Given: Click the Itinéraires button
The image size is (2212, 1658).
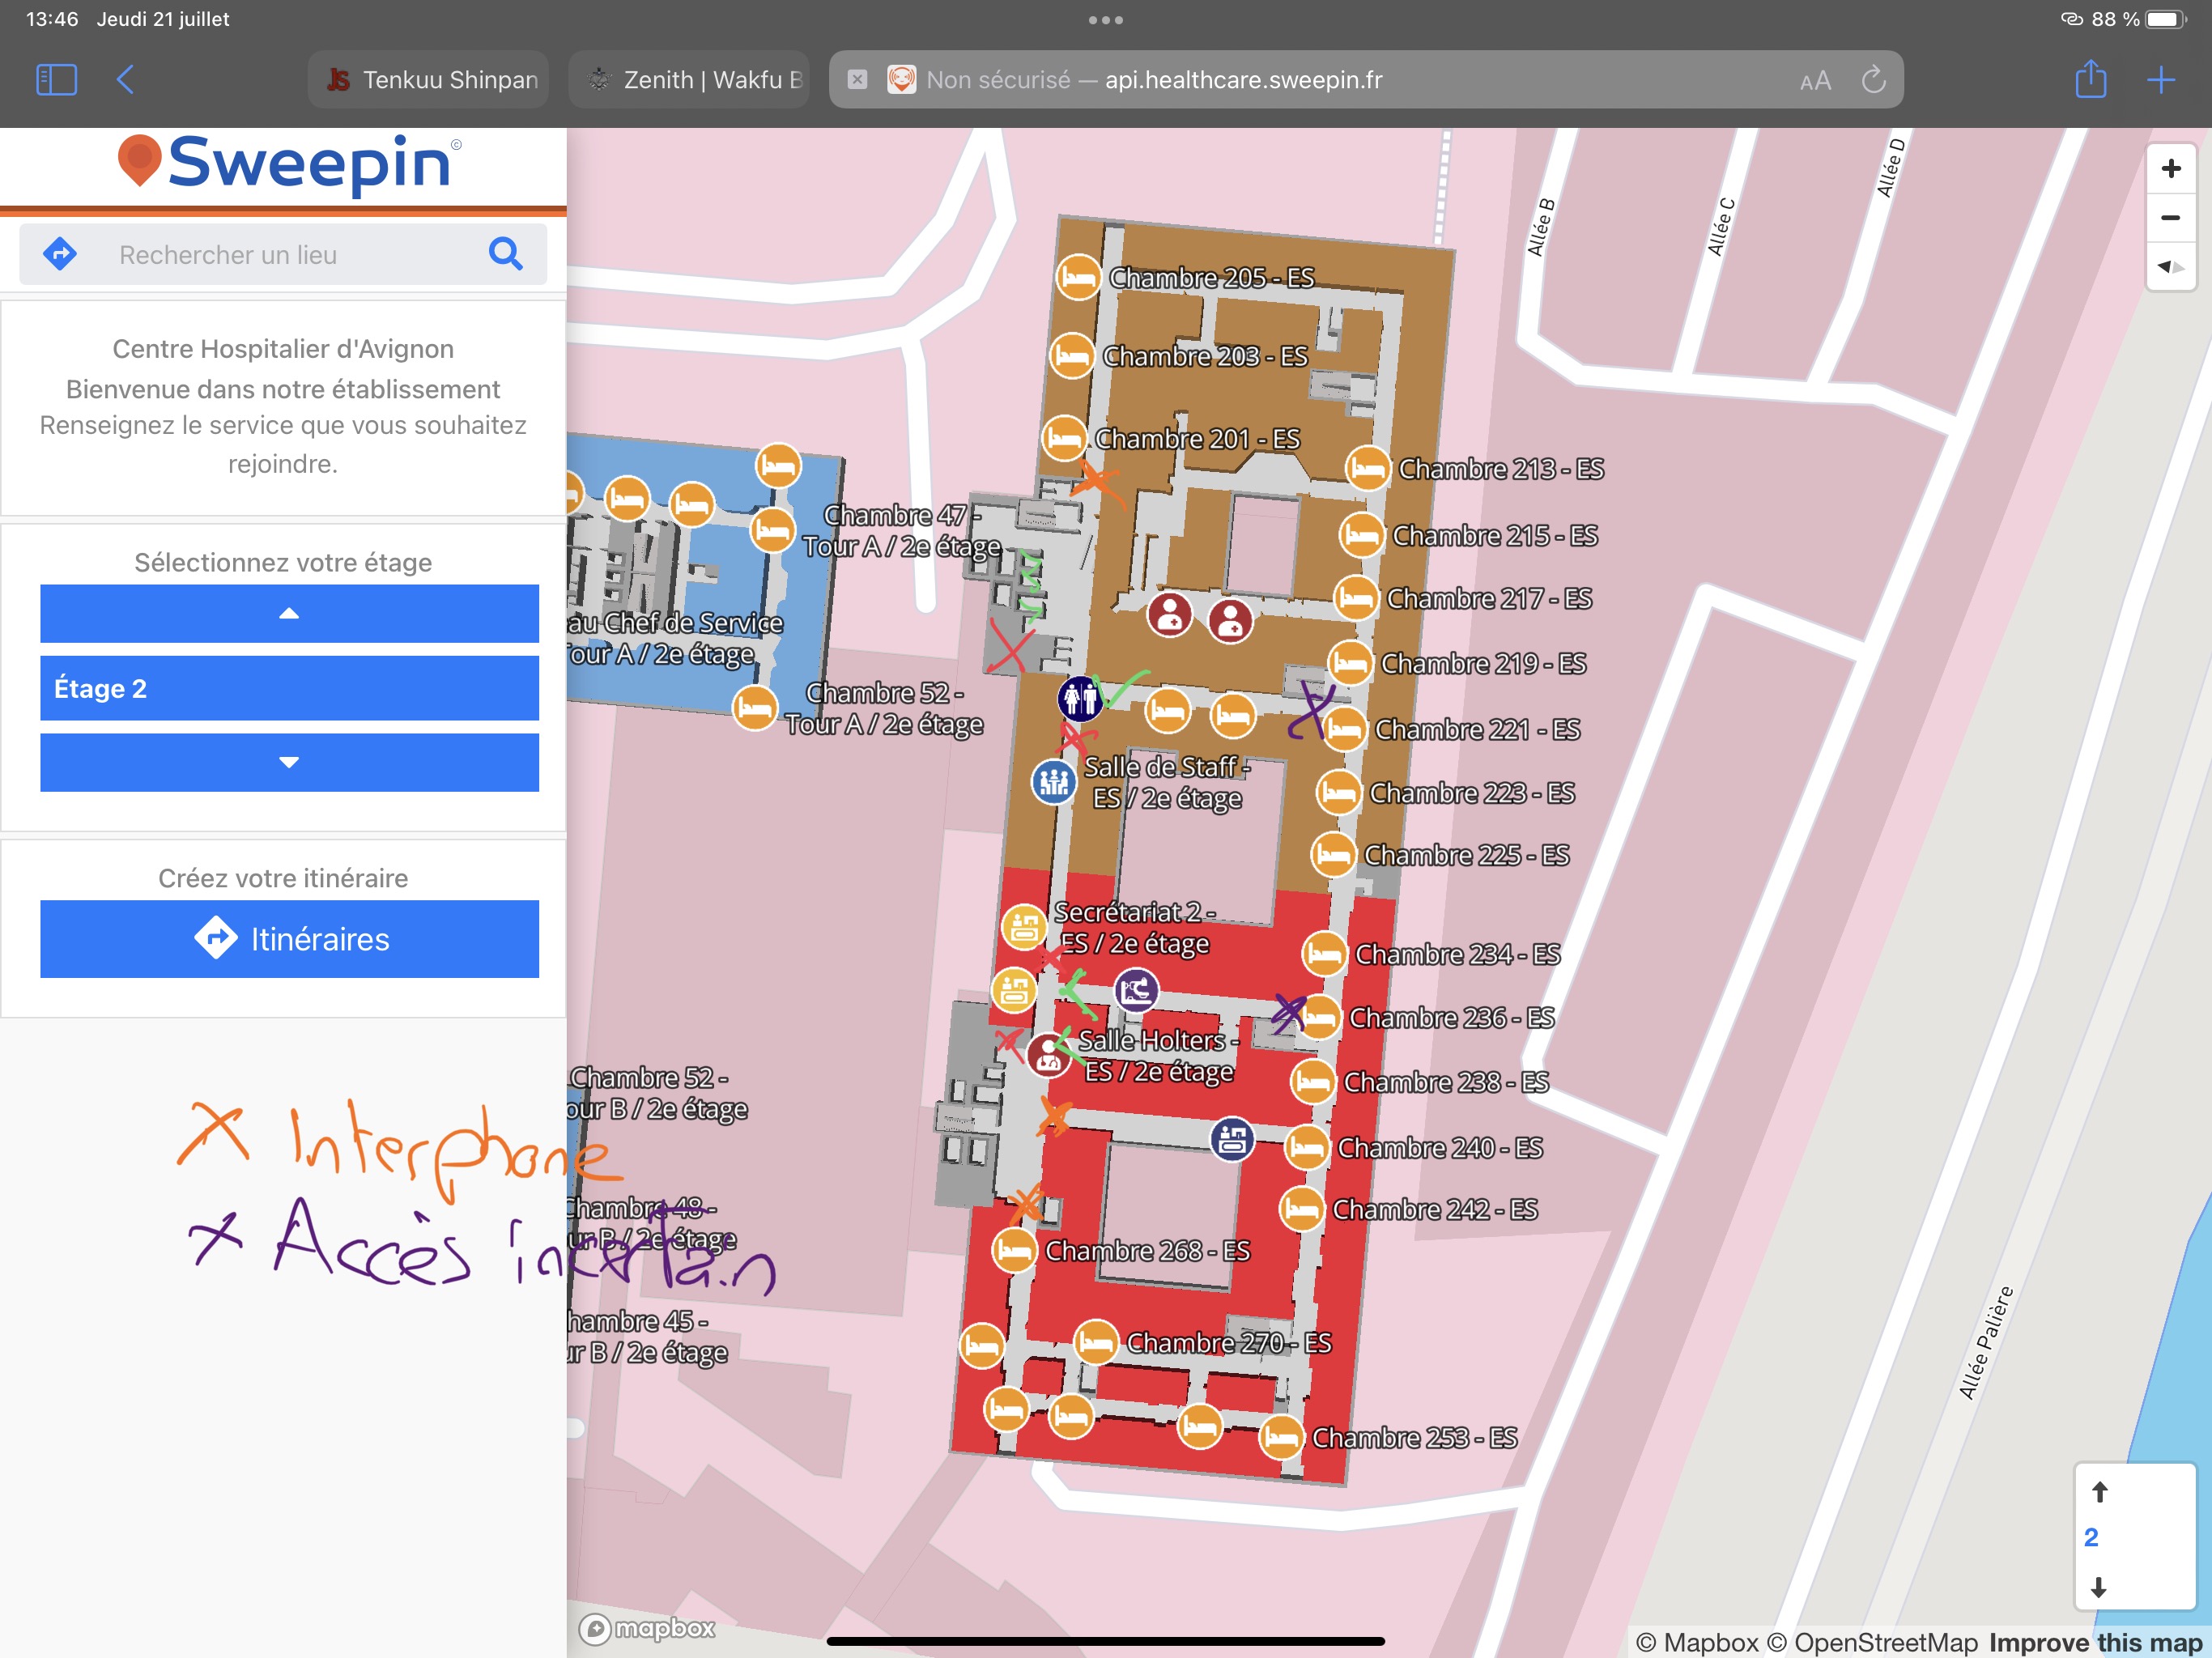Looking at the screenshot, I should (289, 938).
